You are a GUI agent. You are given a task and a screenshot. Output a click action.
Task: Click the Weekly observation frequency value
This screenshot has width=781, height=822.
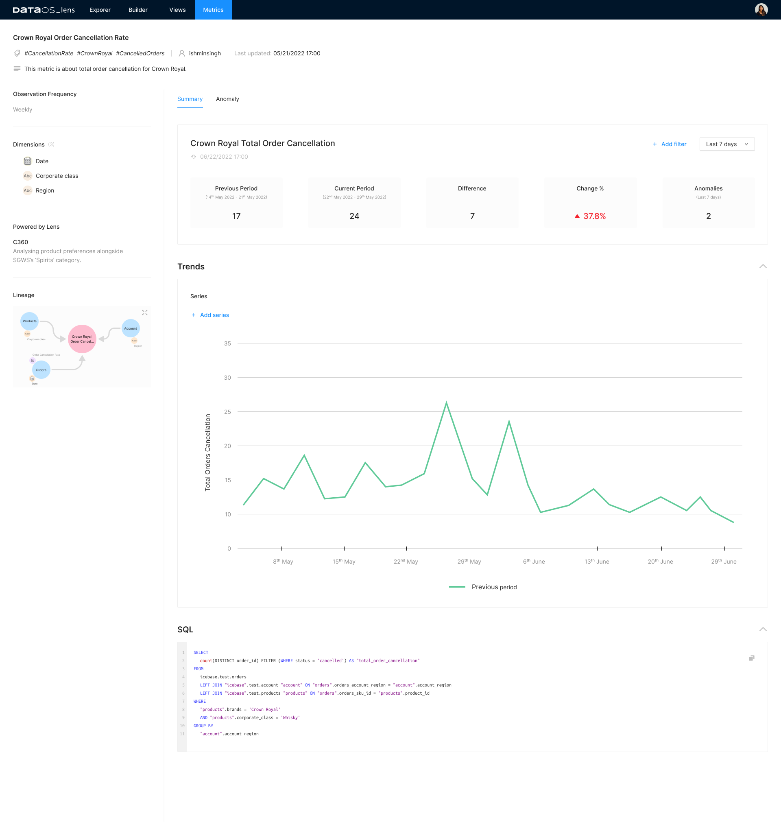pyautogui.click(x=22, y=109)
